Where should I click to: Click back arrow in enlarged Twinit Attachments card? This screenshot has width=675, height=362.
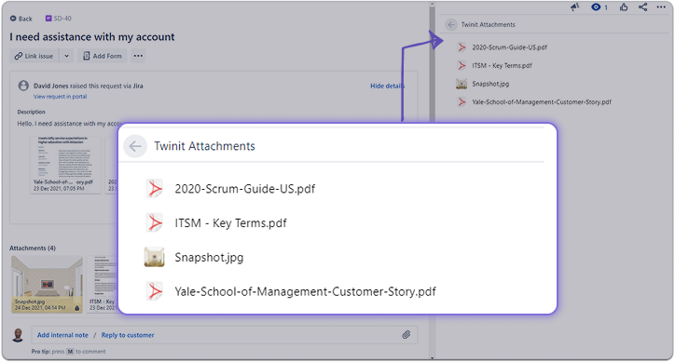(135, 146)
